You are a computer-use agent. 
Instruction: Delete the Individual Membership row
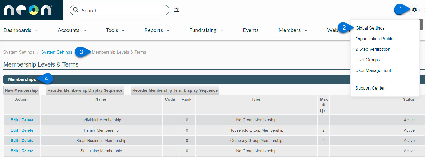(x=27, y=120)
